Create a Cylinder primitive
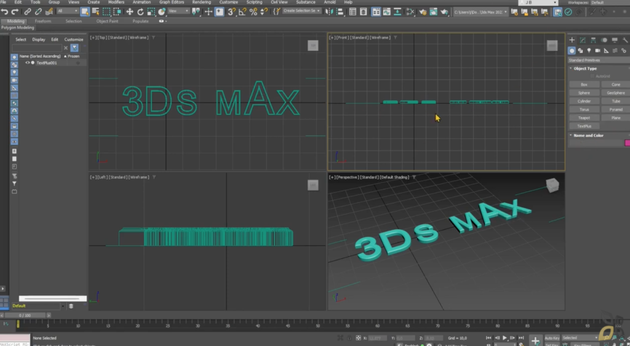The width and height of the screenshot is (630, 346). 584,101
